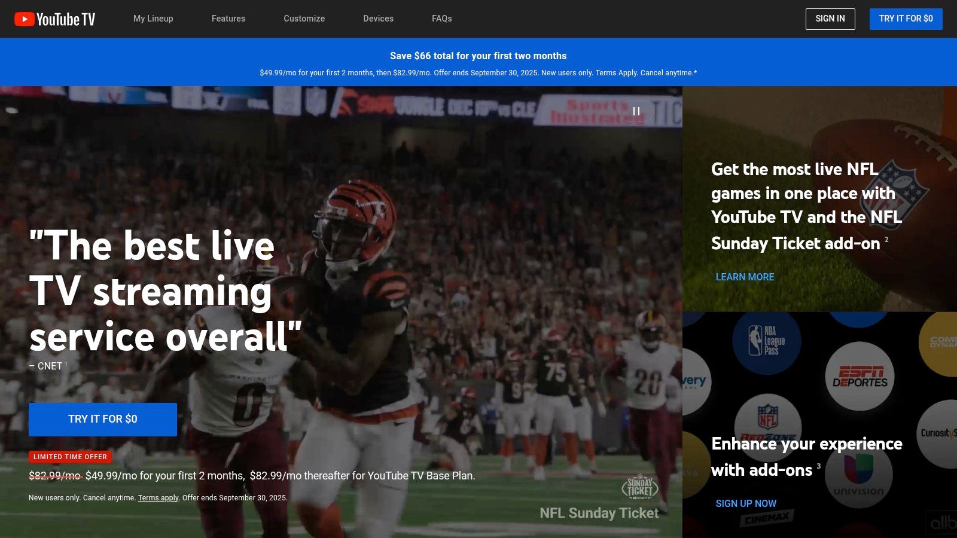Screen dimensions: 957x538
Task: Click the struck-through $82.99/mo price
Action: click(x=56, y=476)
